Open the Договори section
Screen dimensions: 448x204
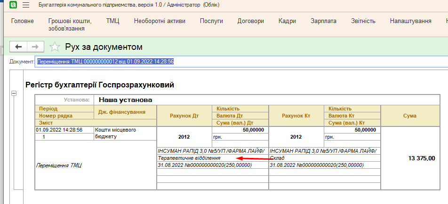tap(251, 21)
